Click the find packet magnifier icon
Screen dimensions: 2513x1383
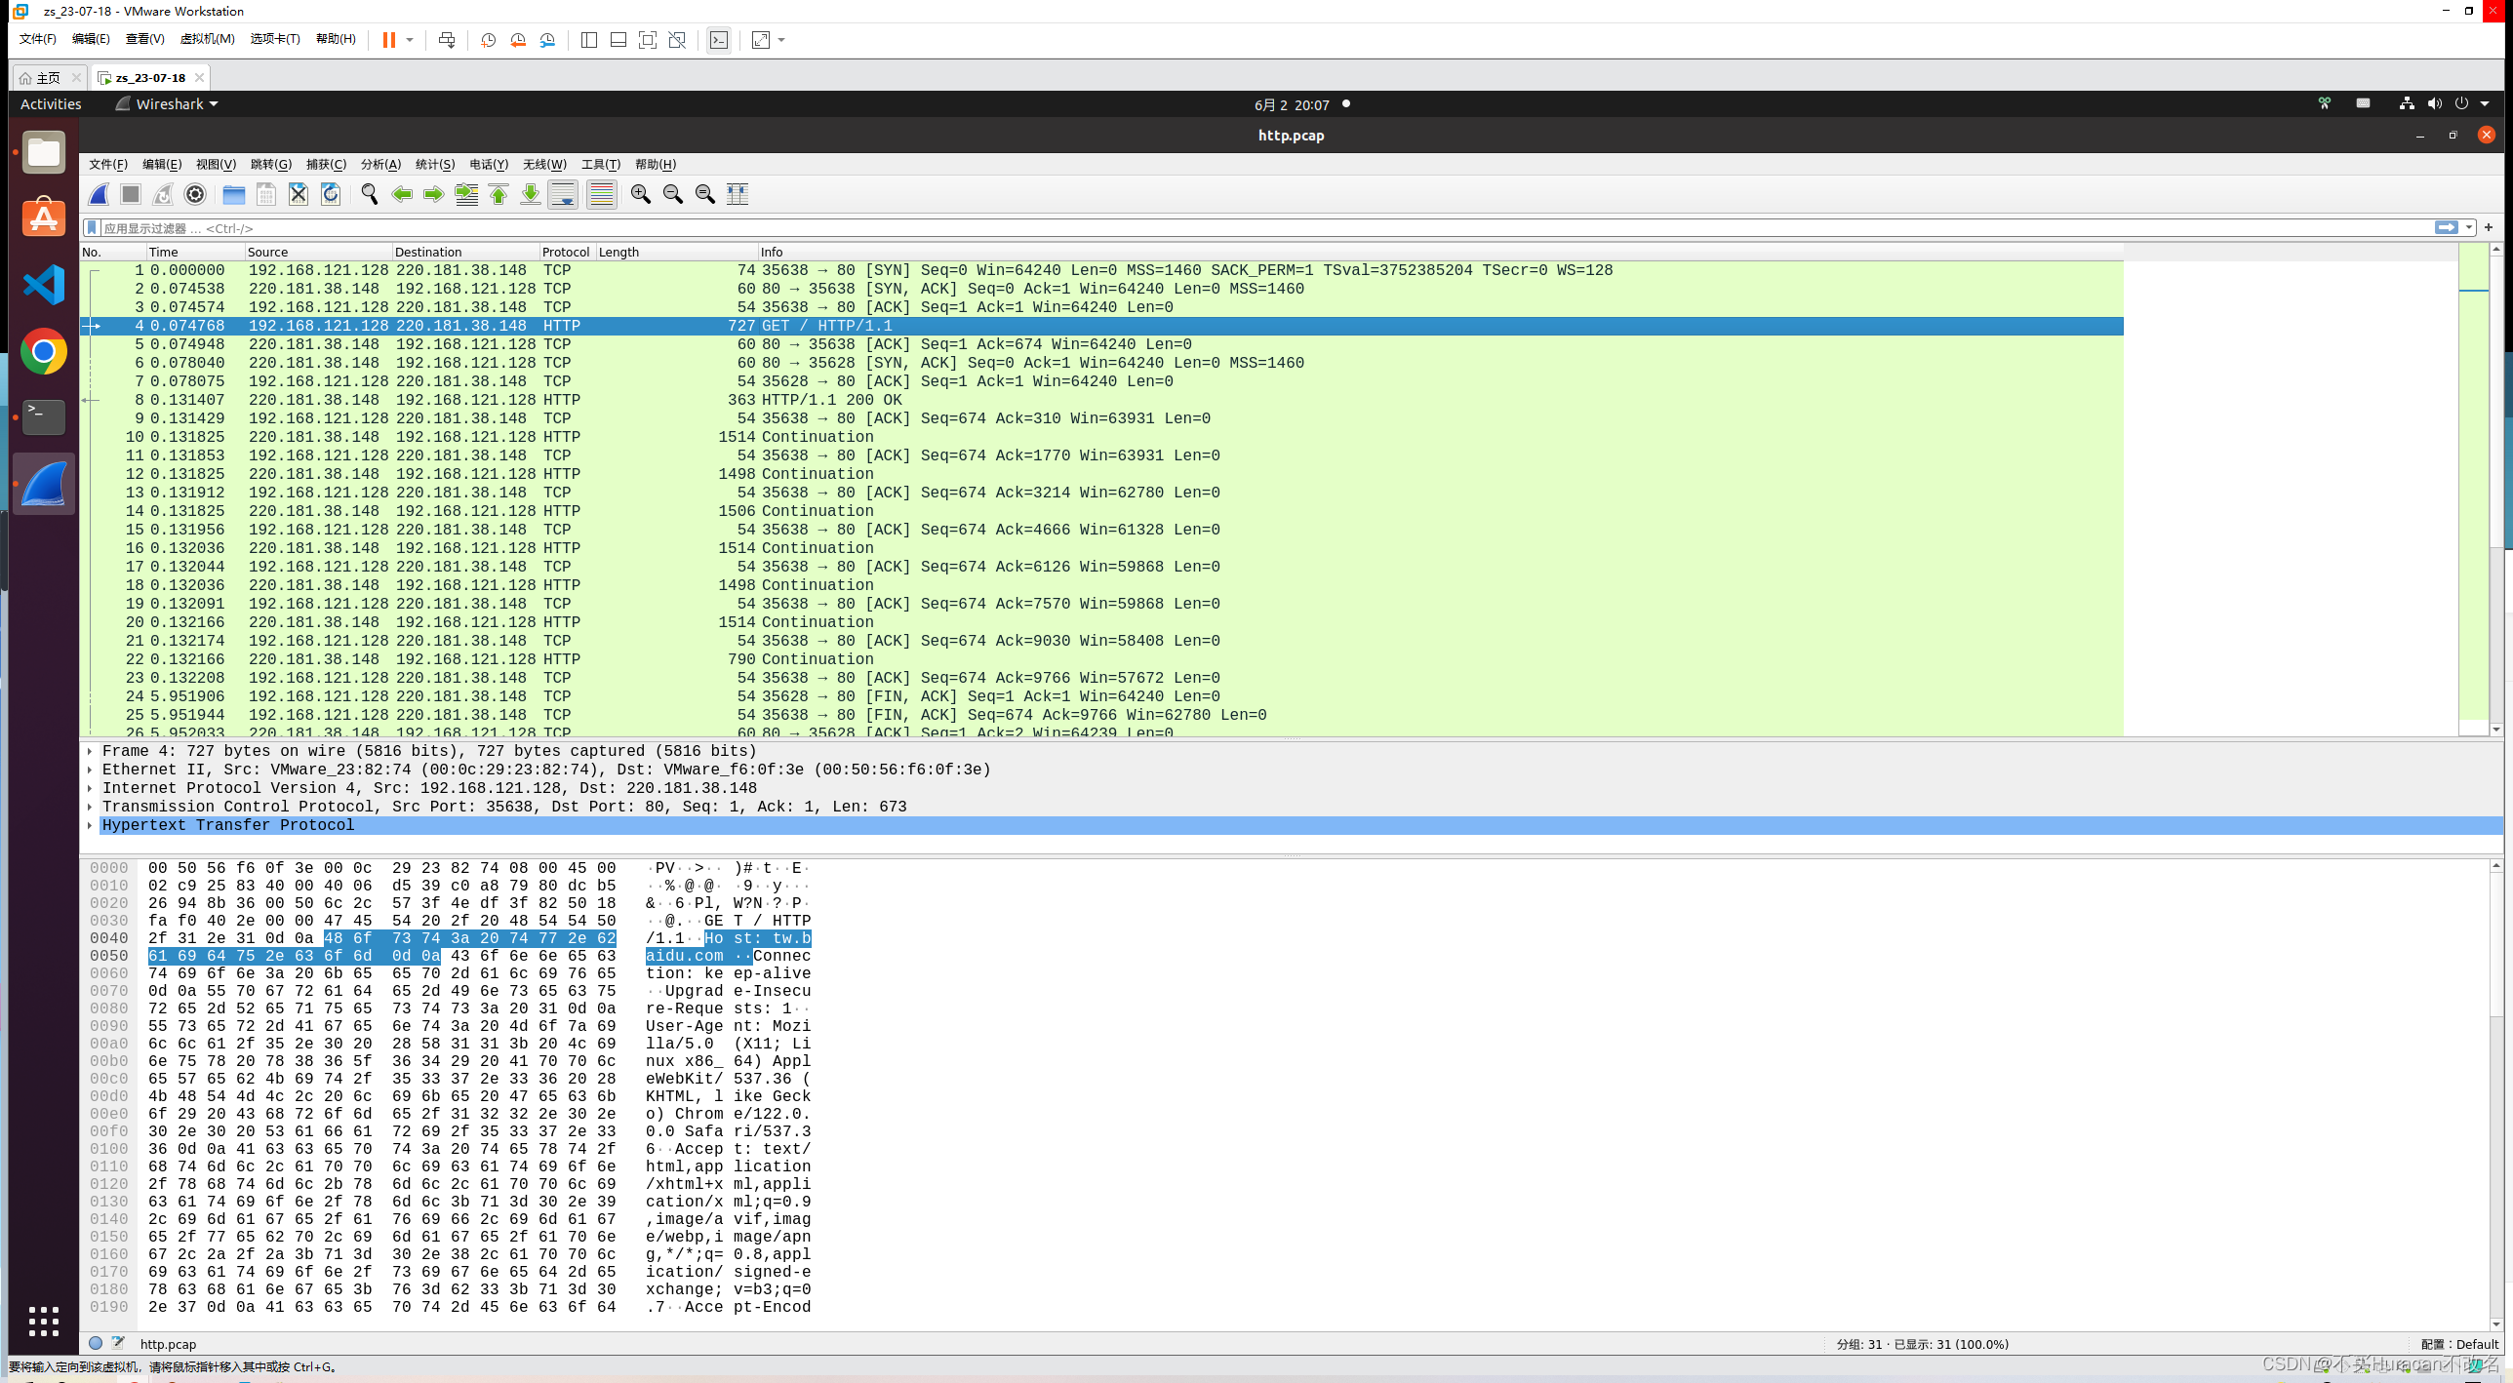click(369, 194)
